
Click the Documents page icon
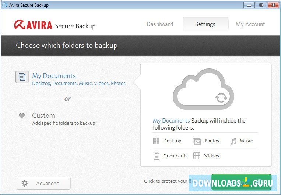156,156
